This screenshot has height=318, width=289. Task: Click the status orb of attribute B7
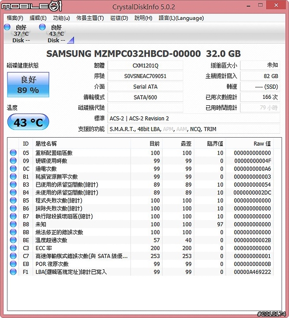click(13, 216)
